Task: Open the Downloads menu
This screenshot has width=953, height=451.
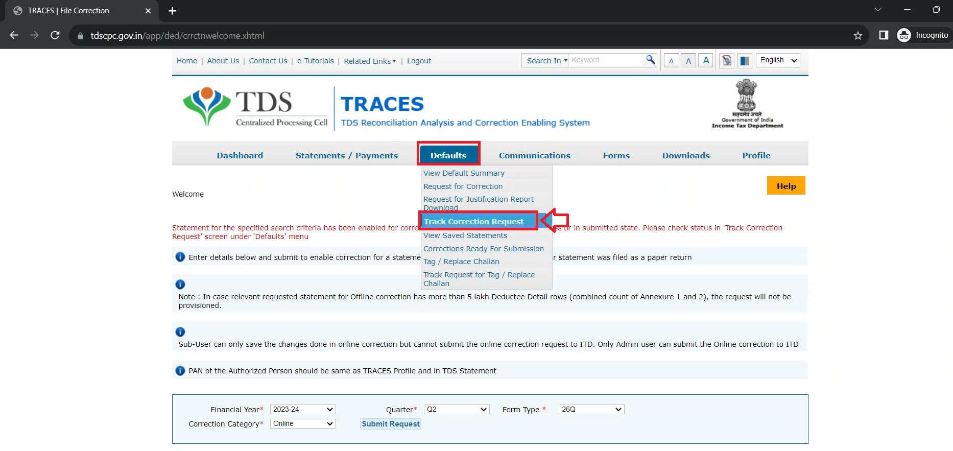Action: (686, 155)
